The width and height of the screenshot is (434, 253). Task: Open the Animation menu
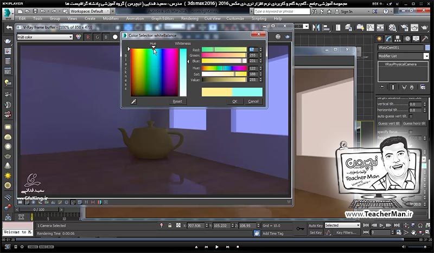(x=135, y=18)
